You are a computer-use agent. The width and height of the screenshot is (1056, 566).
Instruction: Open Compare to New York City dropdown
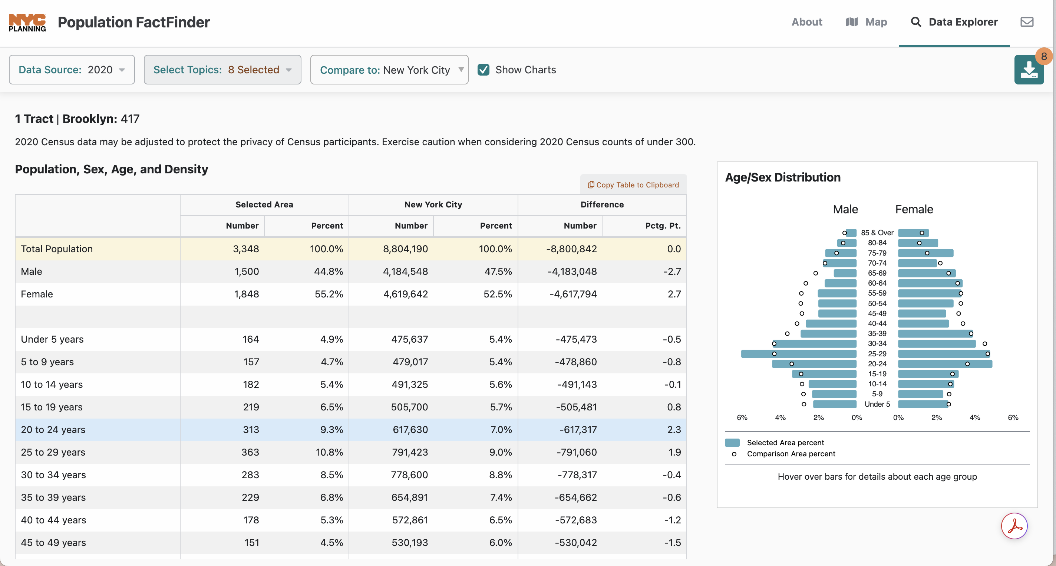[389, 70]
